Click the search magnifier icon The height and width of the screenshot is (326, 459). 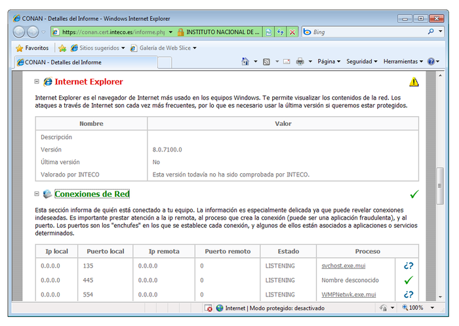tap(431, 31)
